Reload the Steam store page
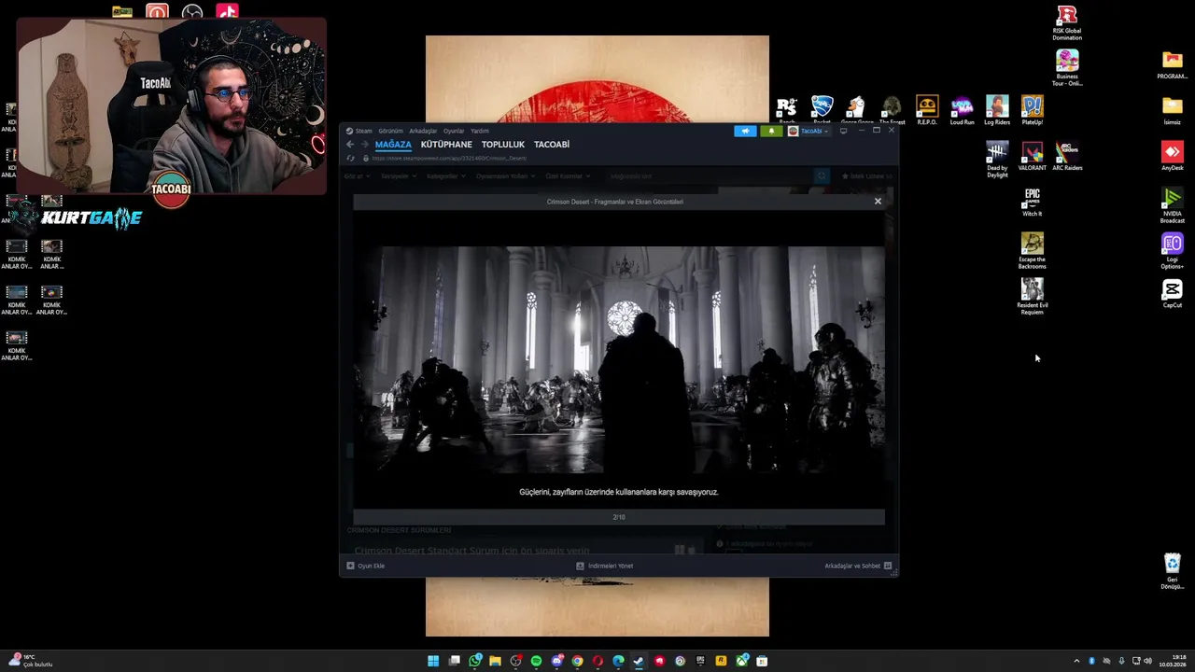 pos(350,159)
